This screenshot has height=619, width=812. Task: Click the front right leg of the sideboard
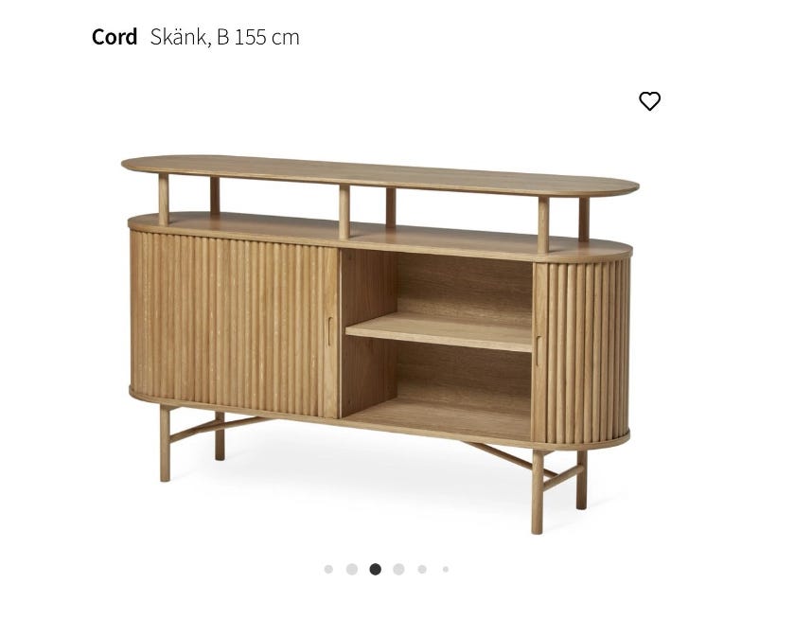click(x=537, y=491)
